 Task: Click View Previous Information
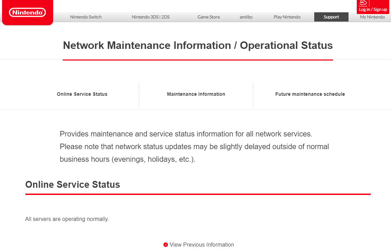202,245
